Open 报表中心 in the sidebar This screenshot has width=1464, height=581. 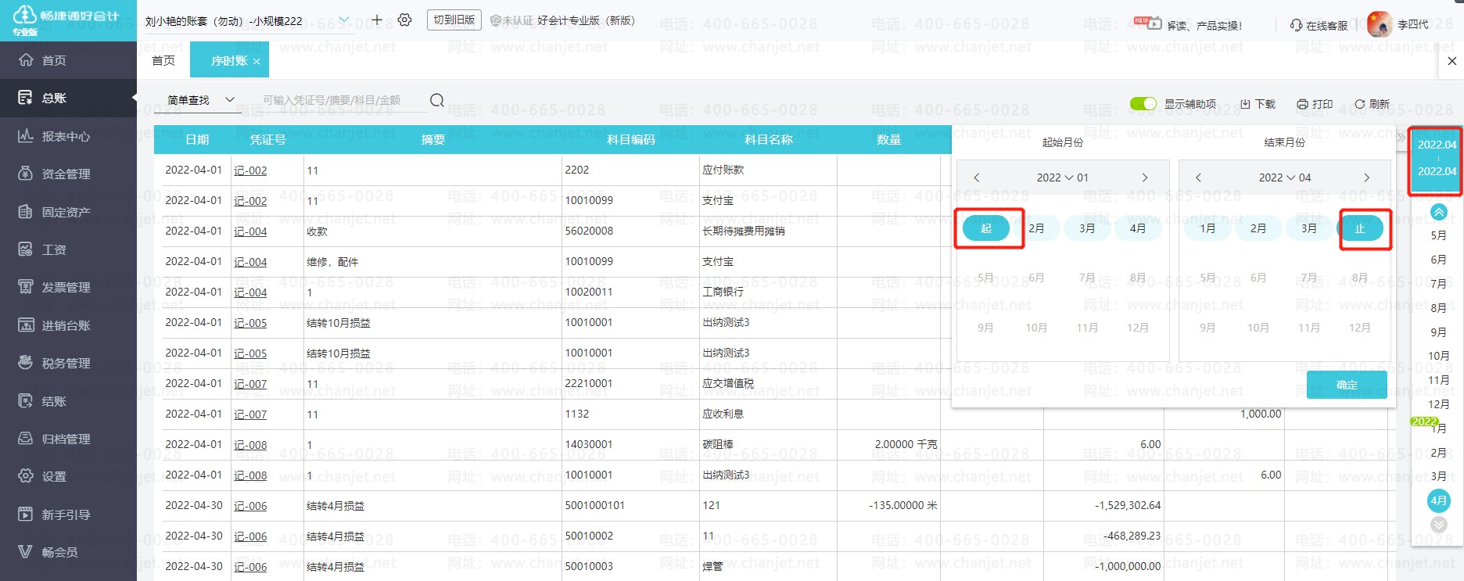click(68, 136)
